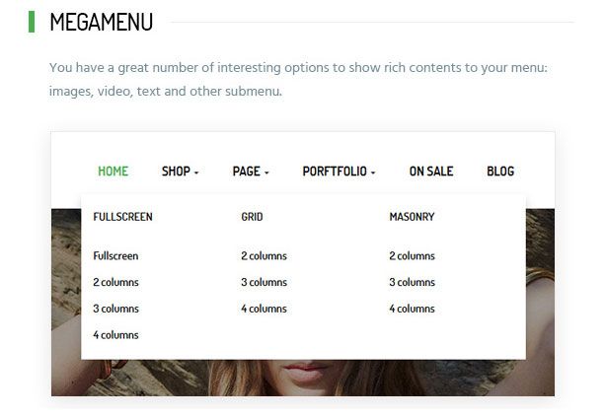The width and height of the screenshot is (606, 417).
Task: Open the BLOG menu item
Action: [500, 172]
